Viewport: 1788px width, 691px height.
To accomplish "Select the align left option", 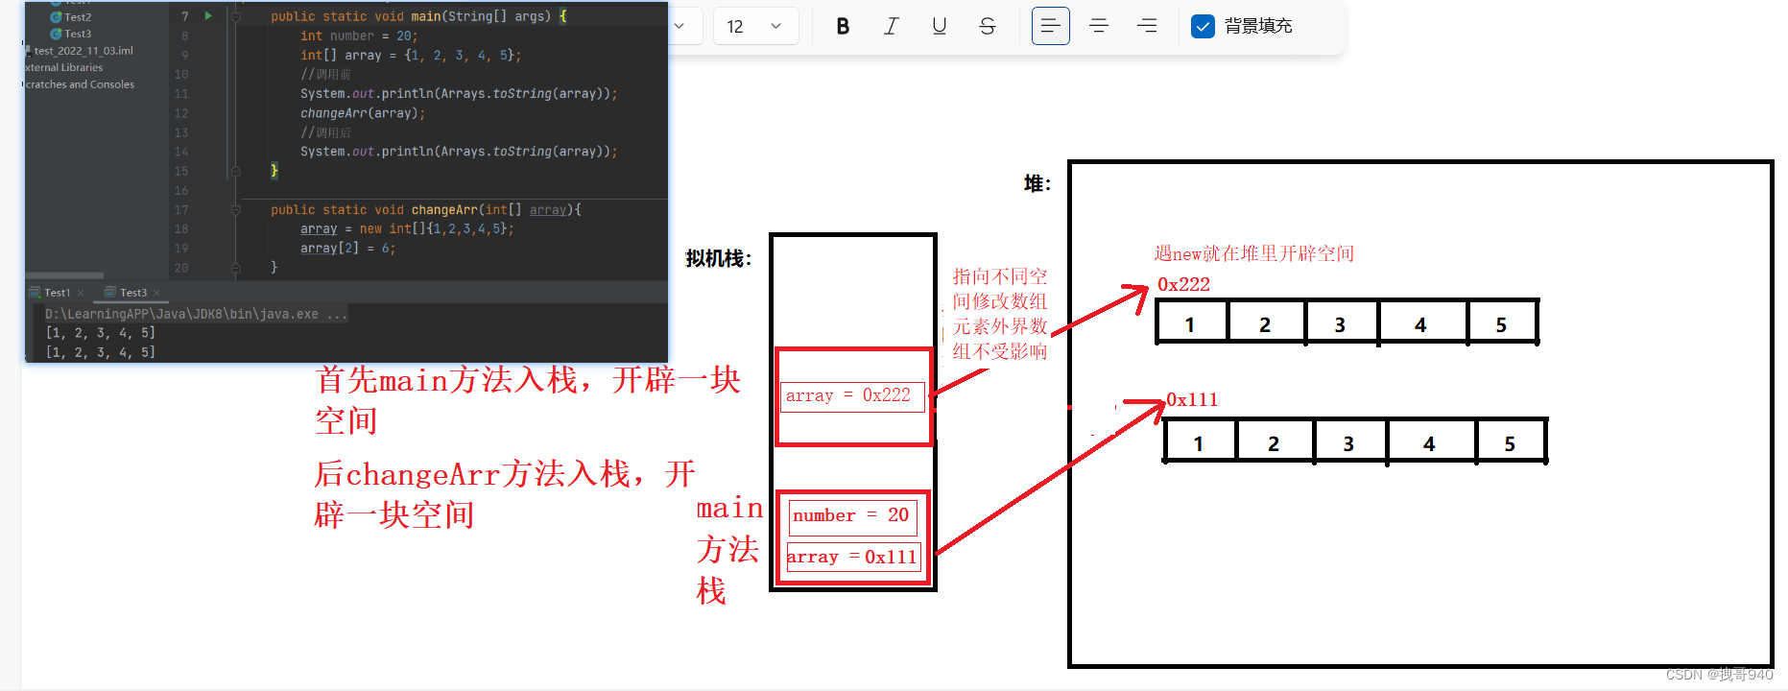I will (1050, 26).
